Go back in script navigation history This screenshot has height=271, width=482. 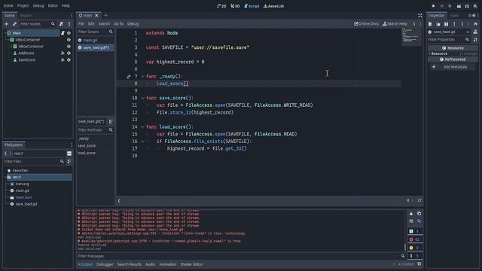[414, 23]
